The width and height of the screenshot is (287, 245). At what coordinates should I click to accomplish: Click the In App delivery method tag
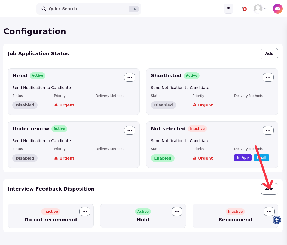(243, 158)
